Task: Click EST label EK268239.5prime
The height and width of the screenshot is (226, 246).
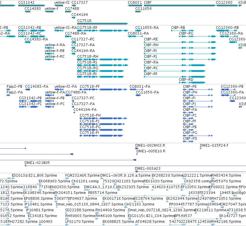Action: (167, 175)
